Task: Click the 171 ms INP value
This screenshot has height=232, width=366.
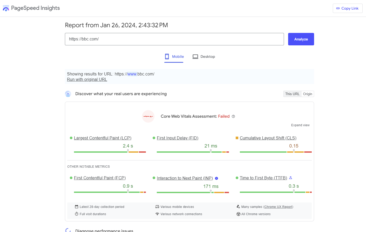Action: [x=211, y=186]
